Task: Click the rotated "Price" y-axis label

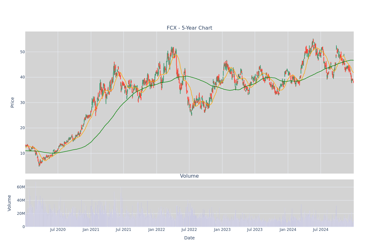Action: tap(13, 102)
